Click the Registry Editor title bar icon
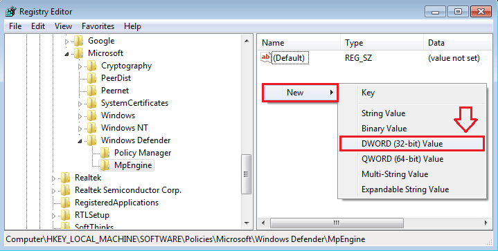 11,12
